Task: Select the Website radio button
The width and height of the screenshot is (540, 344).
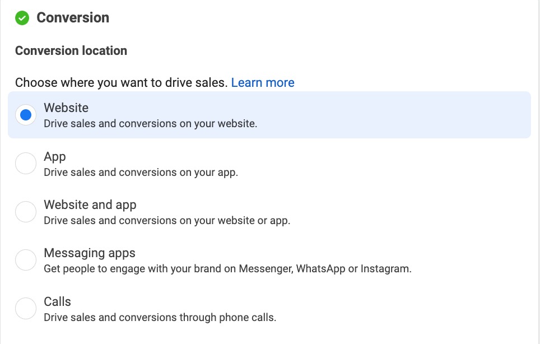Action: (x=25, y=115)
